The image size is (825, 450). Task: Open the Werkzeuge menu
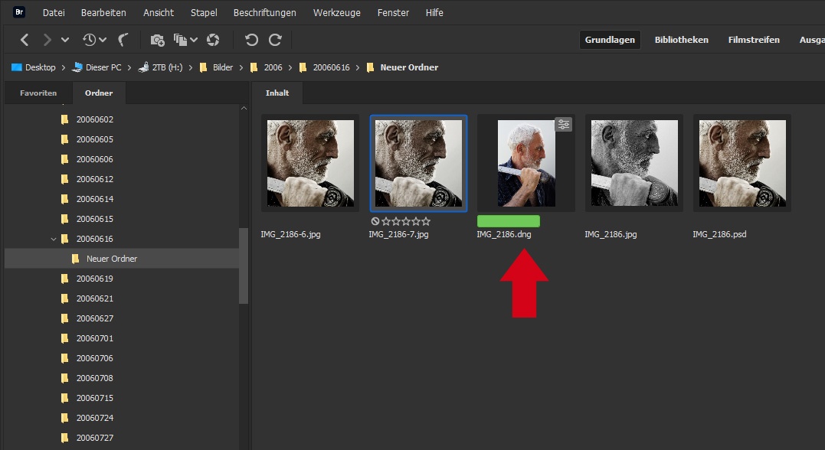click(336, 13)
